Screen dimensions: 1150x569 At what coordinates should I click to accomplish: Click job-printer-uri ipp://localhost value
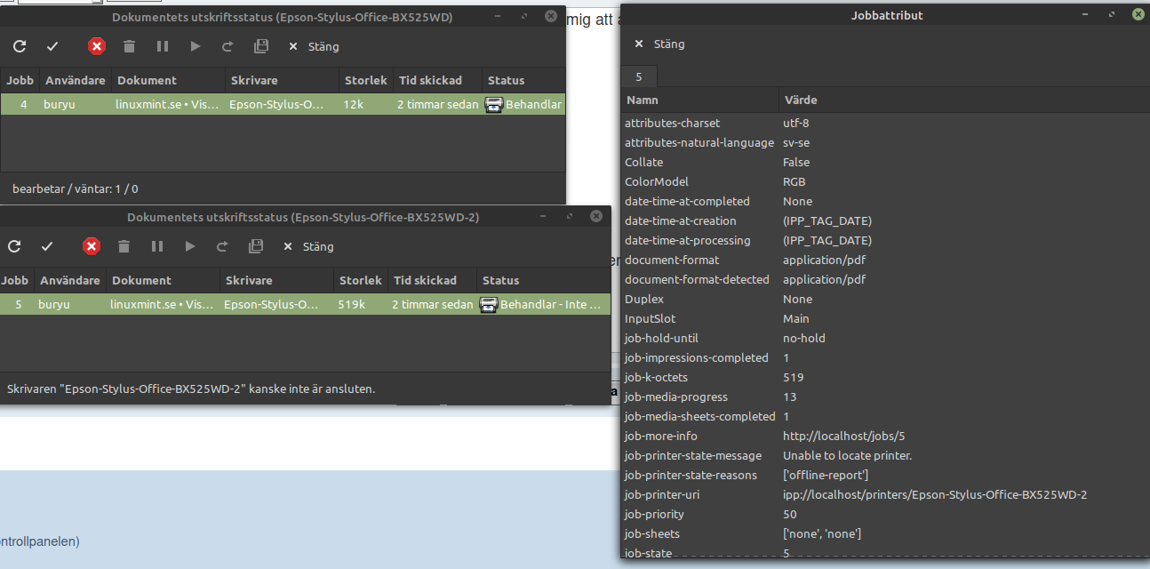pos(935,494)
